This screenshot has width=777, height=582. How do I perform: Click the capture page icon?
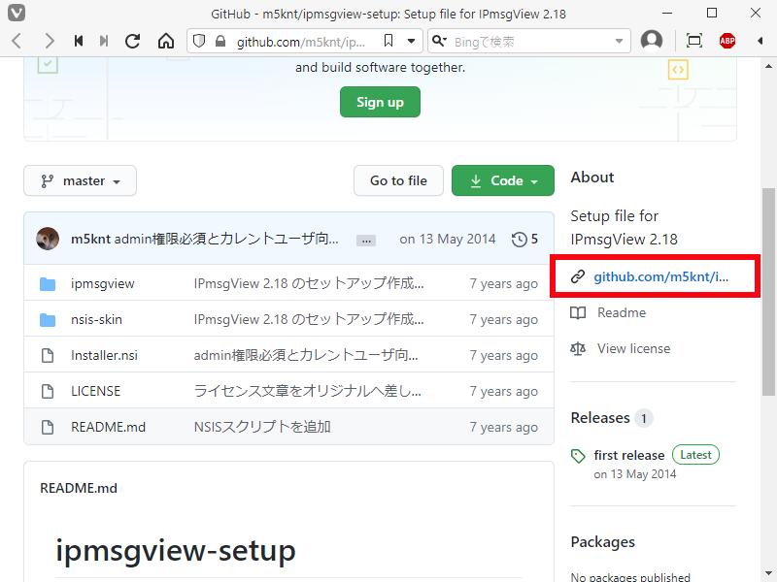[694, 41]
